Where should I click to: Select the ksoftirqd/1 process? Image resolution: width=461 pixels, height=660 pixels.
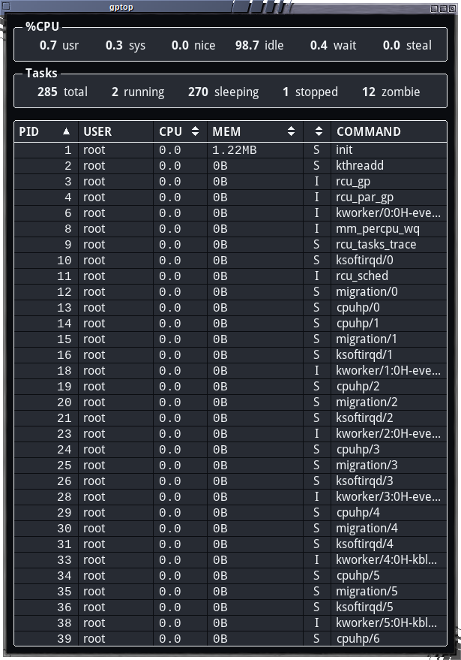[230, 355]
